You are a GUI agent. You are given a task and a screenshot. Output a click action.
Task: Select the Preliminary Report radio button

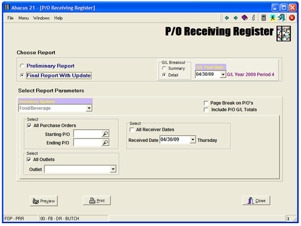click(x=22, y=66)
